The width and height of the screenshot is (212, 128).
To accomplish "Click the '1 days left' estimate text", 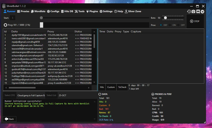I will point(134,89).
